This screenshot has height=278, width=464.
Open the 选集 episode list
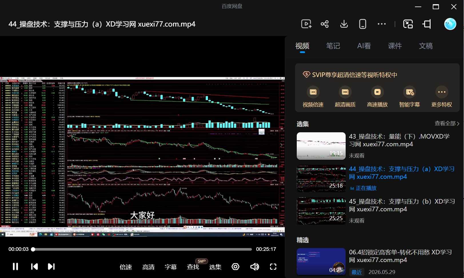pos(215,267)
